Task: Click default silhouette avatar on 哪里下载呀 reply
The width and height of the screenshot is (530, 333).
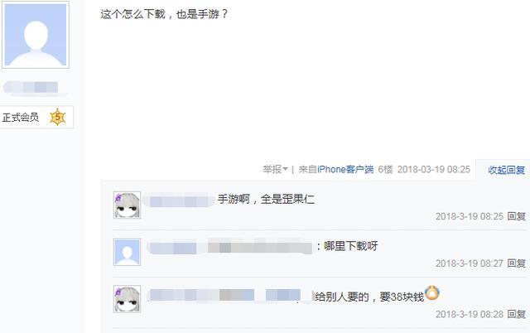Action: point(127,252)
